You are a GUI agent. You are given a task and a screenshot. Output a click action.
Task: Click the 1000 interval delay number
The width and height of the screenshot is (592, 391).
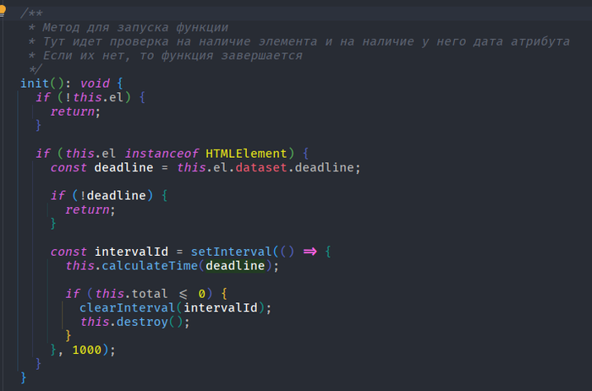[89, 349]
